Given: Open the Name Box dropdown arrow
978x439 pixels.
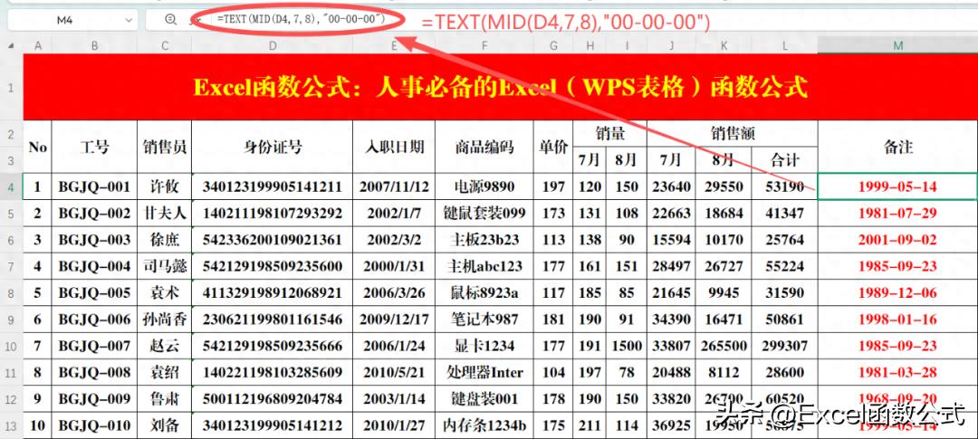Looking at the screenshot, I should pyautogui.click(x=129, y=20).
